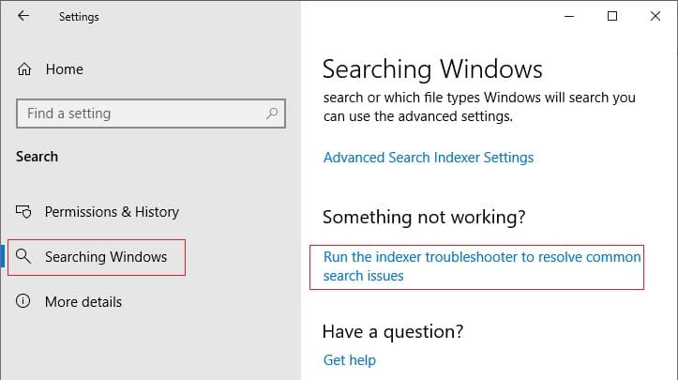Click the Searching Windows magnifier icon

point(23,256)
